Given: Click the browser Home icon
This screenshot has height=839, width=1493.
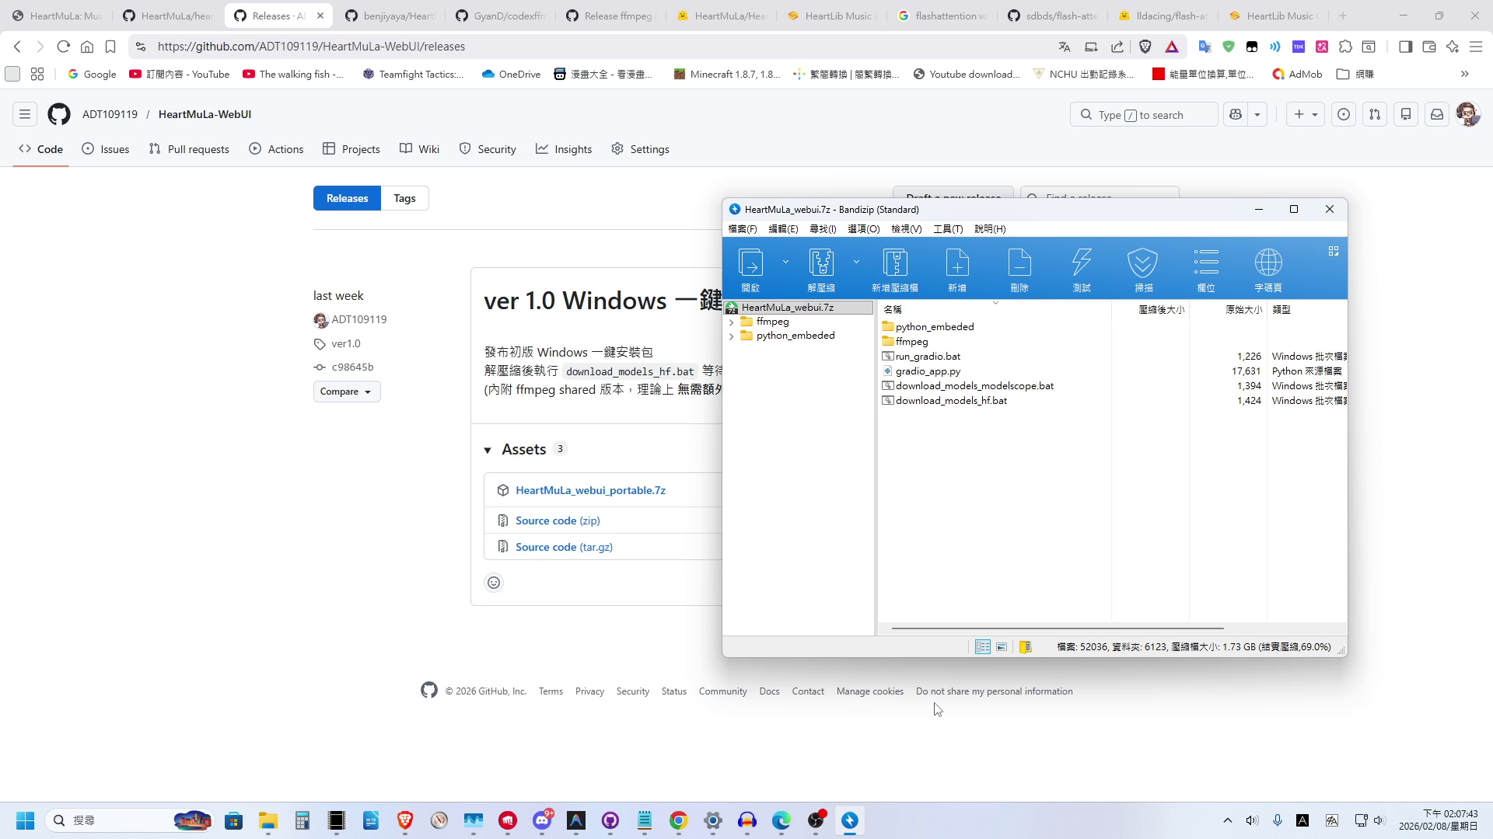Looking at the screenshot, I should click(87, 47).
